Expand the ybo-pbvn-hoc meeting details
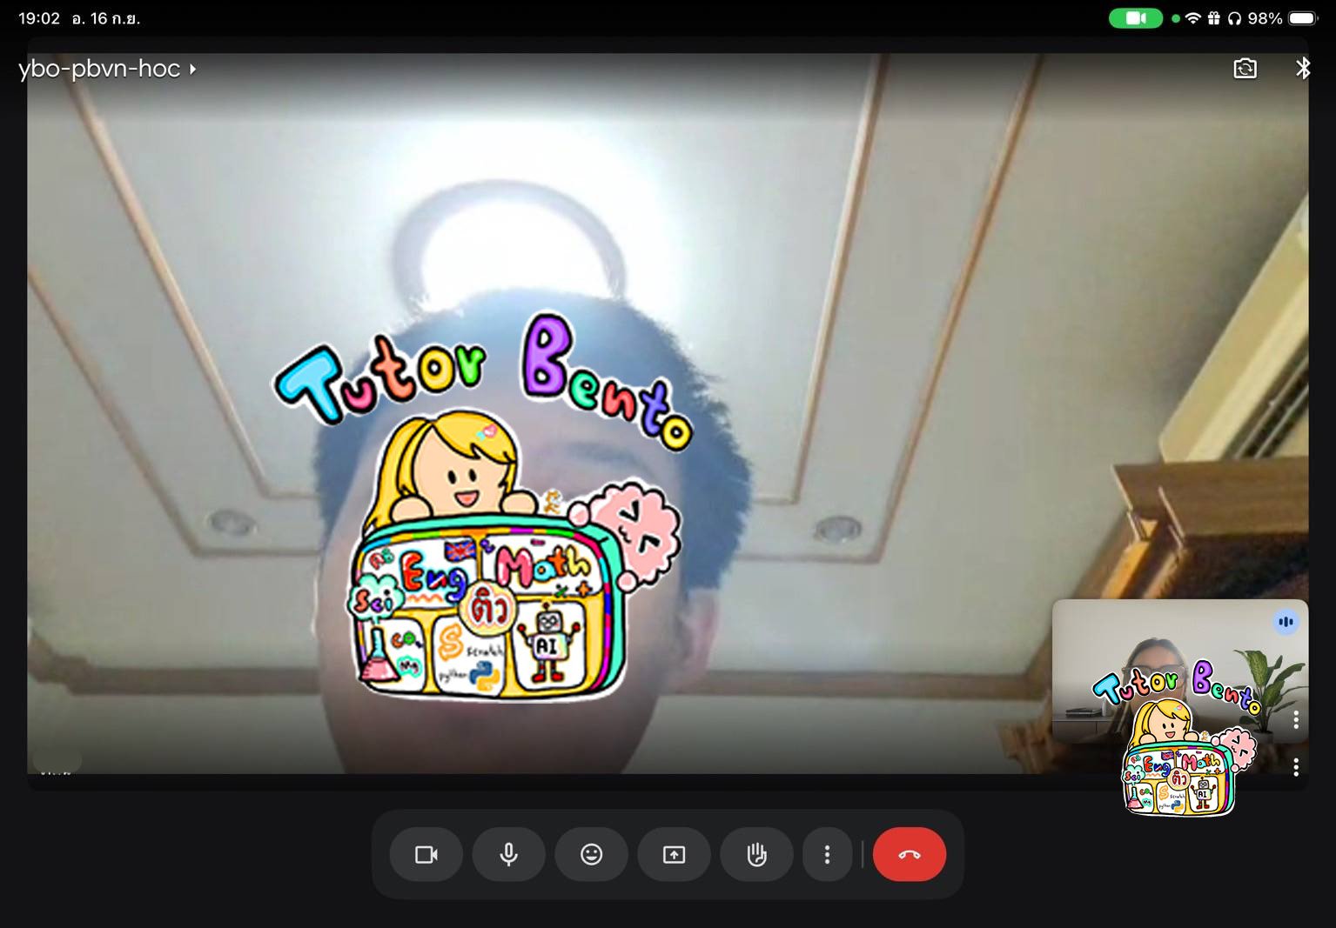Viewport: 1336px width, 928px height. coord(107,69)
